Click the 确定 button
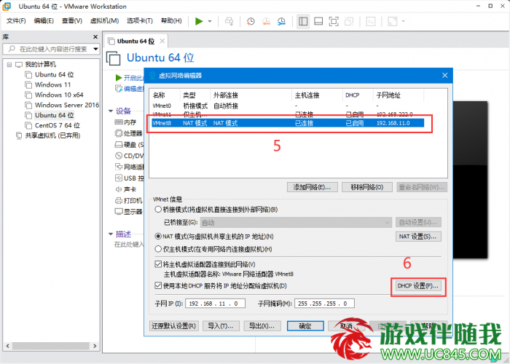This screenshot has width=510, height=364. (305, 325)
